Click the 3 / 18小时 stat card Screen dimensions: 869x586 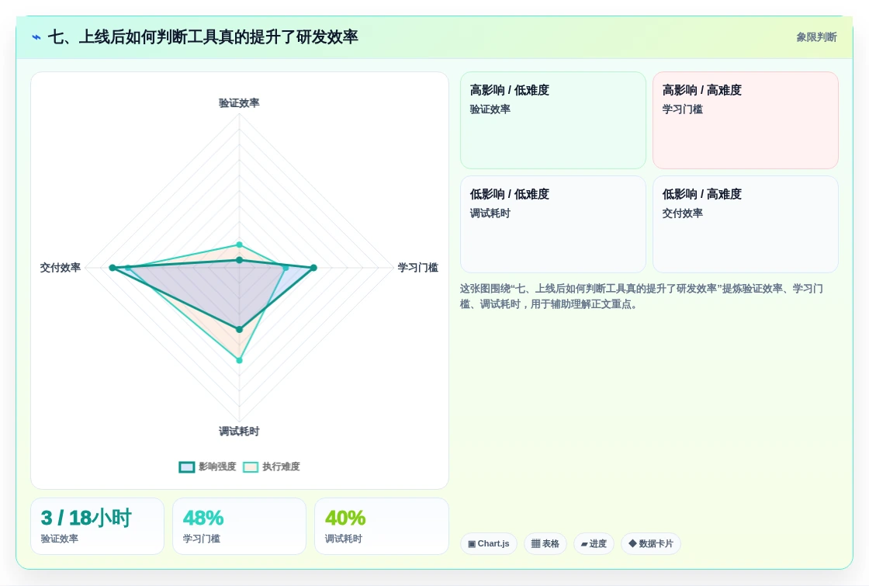tap(98, 526)
